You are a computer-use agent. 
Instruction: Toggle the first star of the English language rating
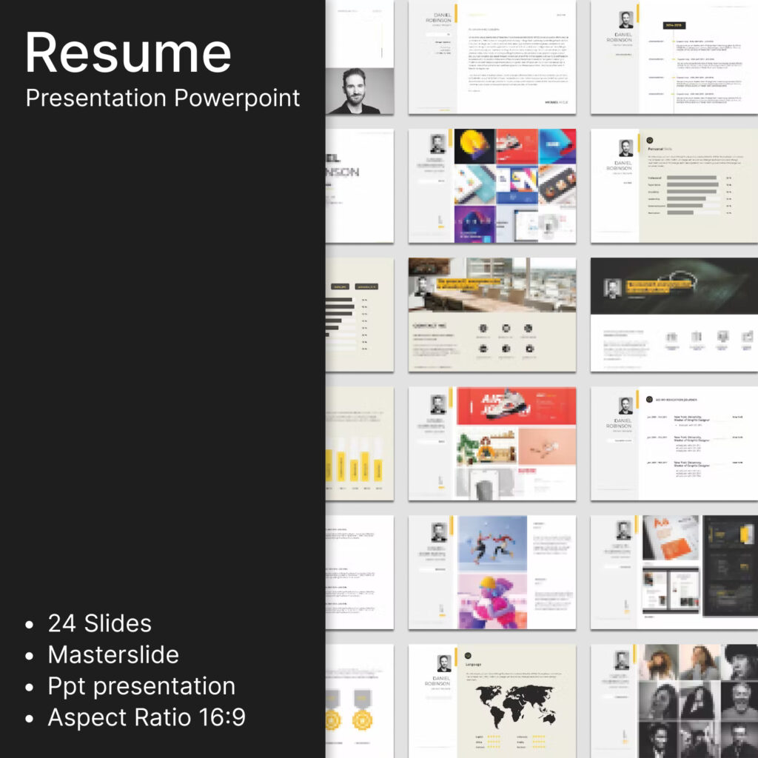click(489, 737)
